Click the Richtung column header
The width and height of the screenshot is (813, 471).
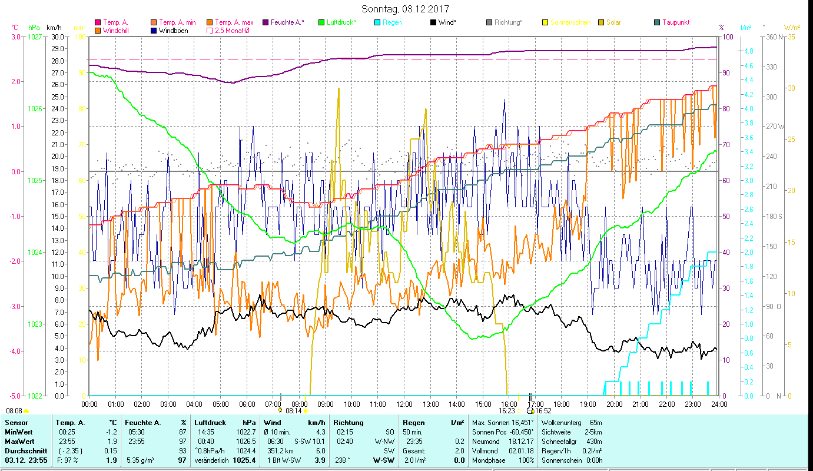[x=349, y=423]
